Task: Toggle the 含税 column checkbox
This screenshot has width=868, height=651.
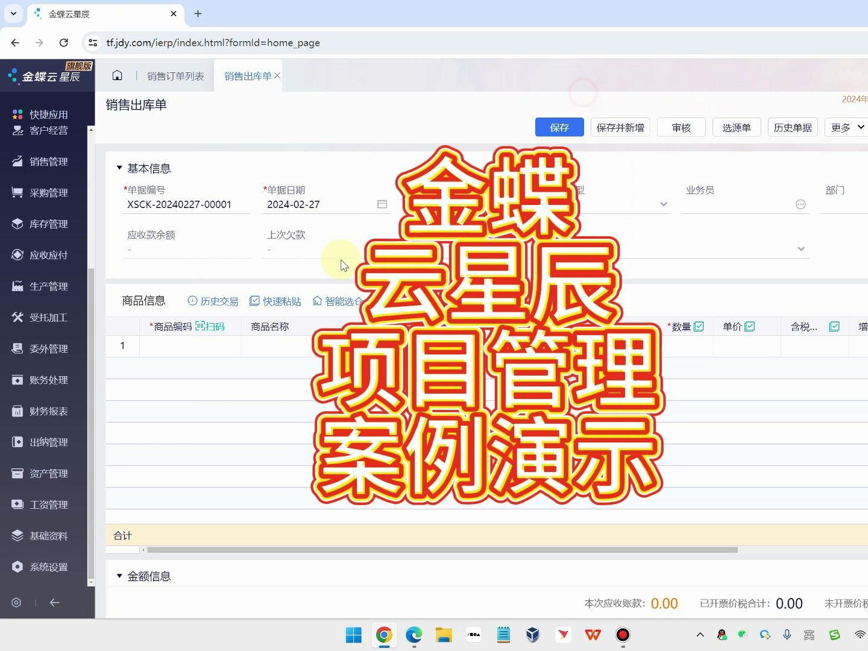Action: (x=834, y=327)
